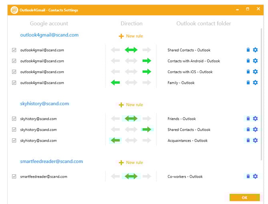Open settings gear for Co-workers - Outlook rule
Screen dimensions: 268x204
(x=255, y=176)
